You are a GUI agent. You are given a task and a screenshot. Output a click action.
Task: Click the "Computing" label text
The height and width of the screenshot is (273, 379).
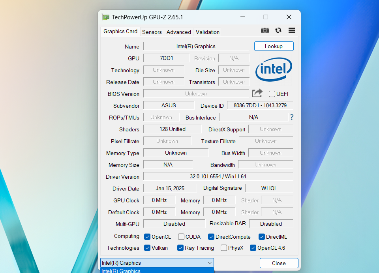point(127,236)
